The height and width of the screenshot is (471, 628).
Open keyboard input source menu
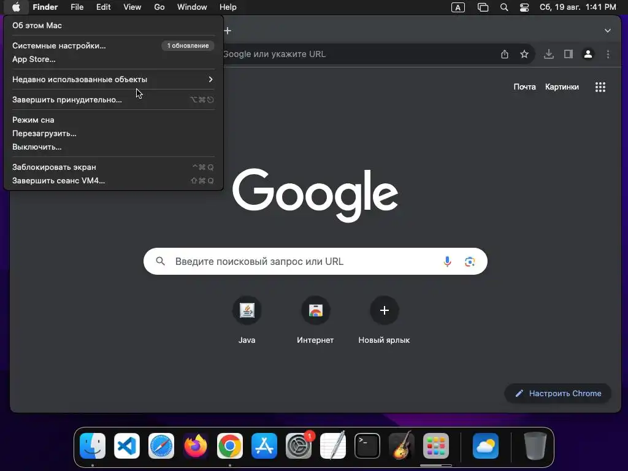coord(458,7)
